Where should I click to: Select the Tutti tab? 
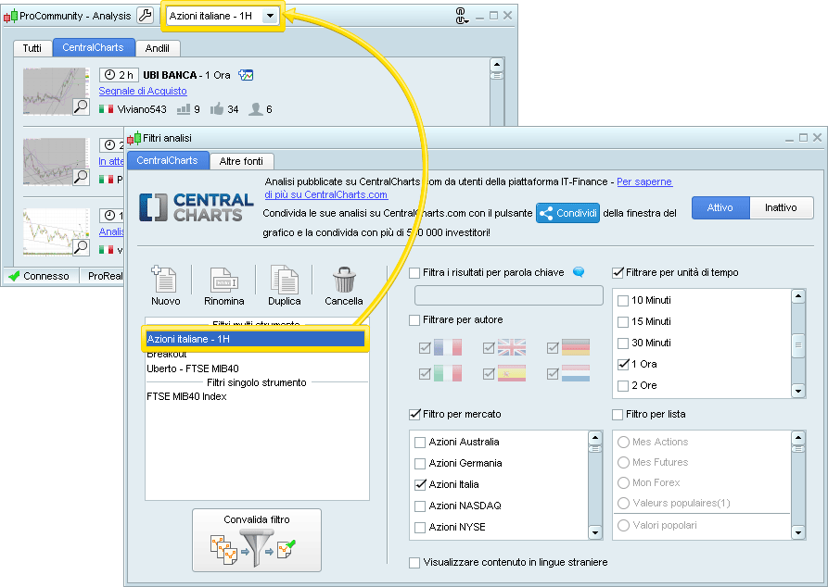32,48
